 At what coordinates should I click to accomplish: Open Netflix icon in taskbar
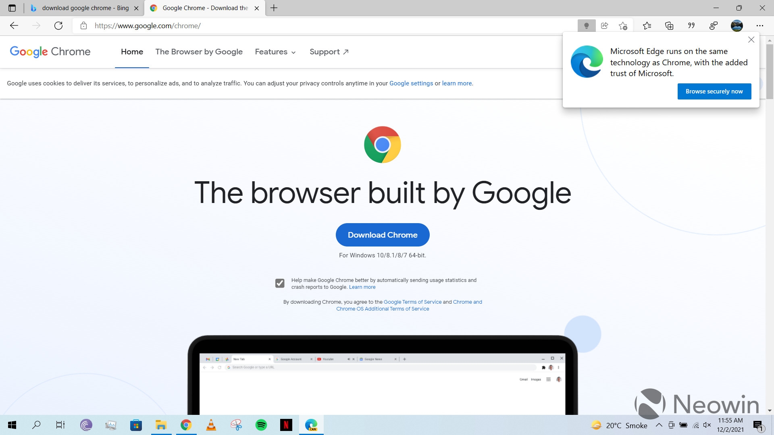pos(287,425)
